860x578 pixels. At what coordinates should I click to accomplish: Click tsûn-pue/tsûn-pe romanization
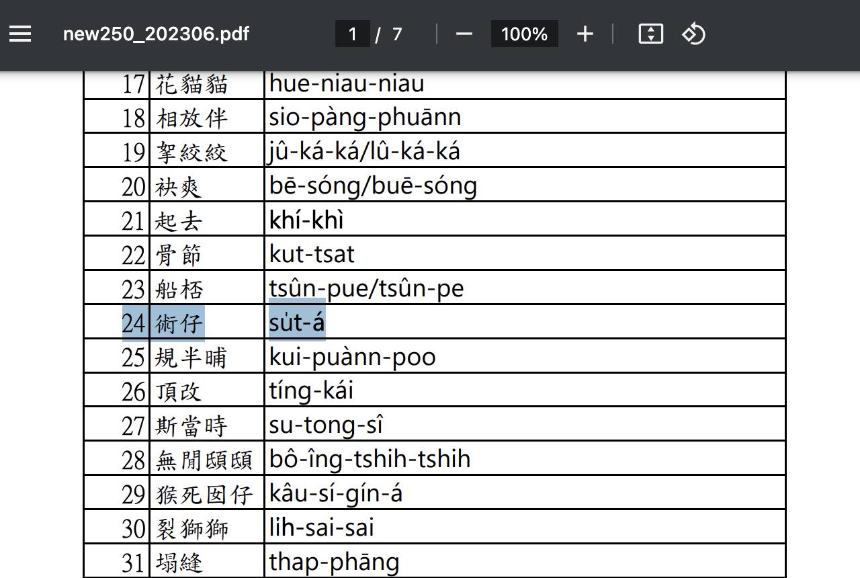click(x=366, y=288)
